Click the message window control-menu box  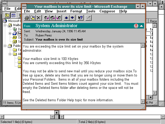[x=24, y=6]
